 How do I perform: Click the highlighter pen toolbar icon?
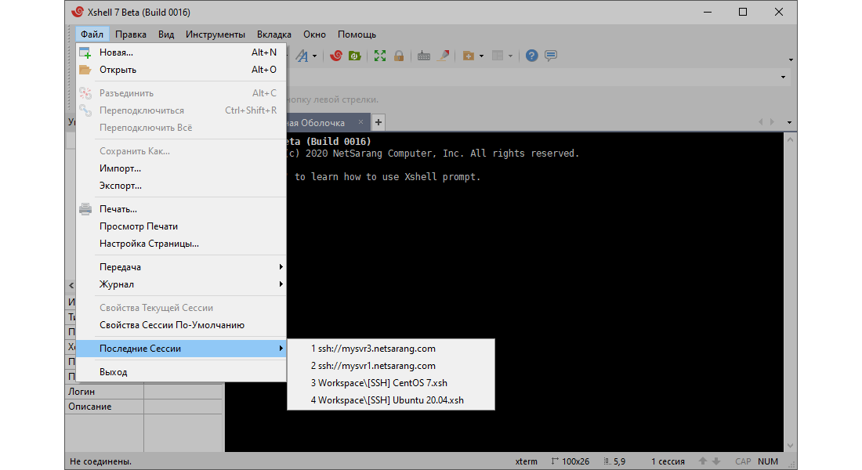(x=443, y=56)
